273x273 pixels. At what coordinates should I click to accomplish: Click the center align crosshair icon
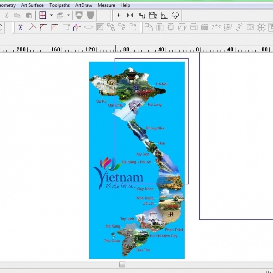tap(261, 27)
